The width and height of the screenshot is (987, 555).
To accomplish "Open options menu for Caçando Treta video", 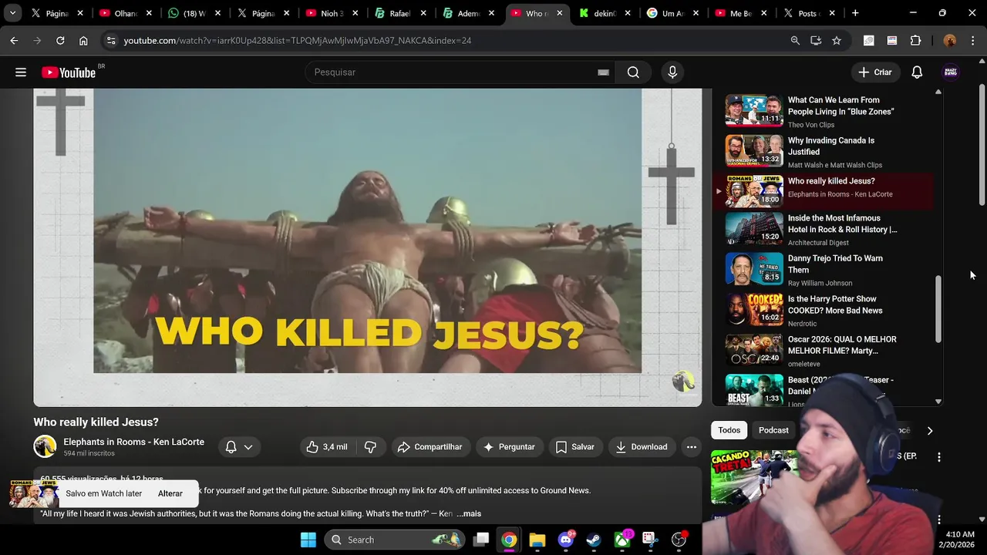I will click(x=938, y=457).
